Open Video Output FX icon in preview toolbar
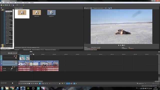Viewport: 160px width, 90px height. [x=89, y=8]
